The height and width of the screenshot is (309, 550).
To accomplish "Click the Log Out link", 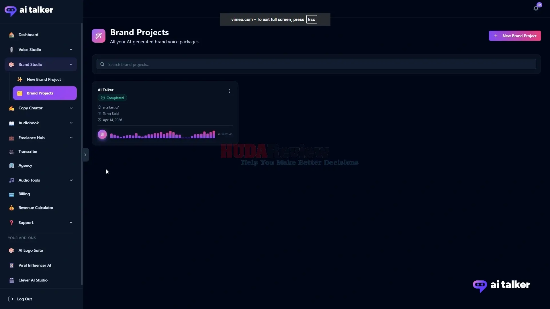I will (x=20, y=299).
